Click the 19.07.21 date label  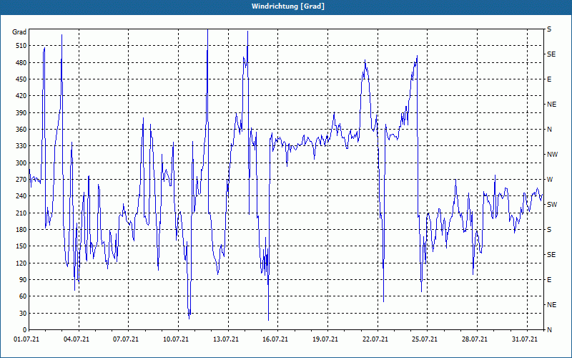325,339
